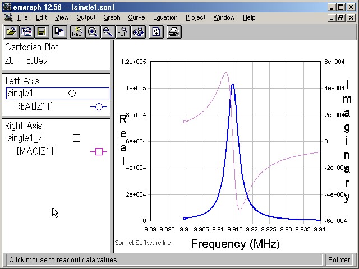Click the status bar readout message
This screenshot has width=359, height=269.
[x=63, y=260]
